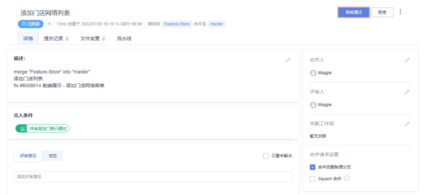The width and height of the screenshot is (425, 195).
Task: Click the 暂无关联 text
Action: [318, 136]
